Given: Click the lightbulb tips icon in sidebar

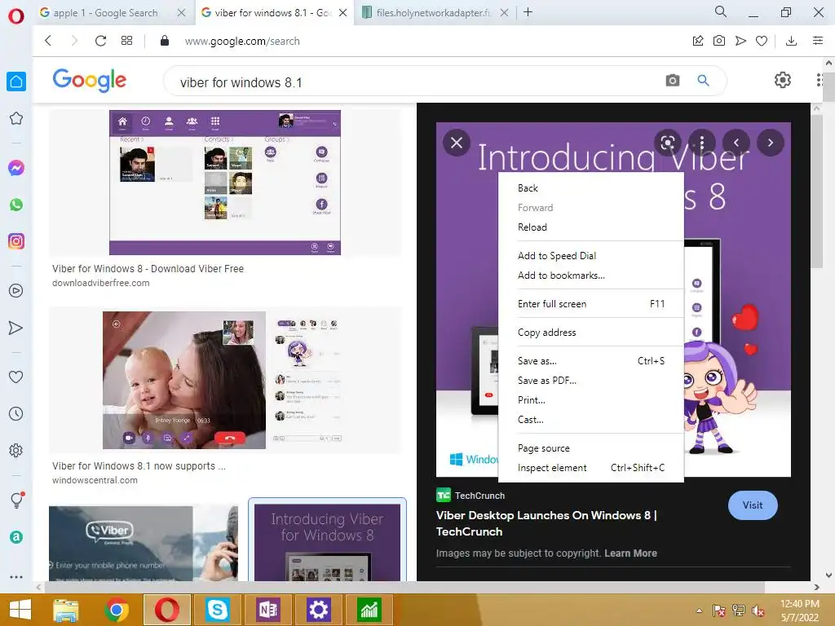Looking at the screenshot, I should click(x=16, y=500).
